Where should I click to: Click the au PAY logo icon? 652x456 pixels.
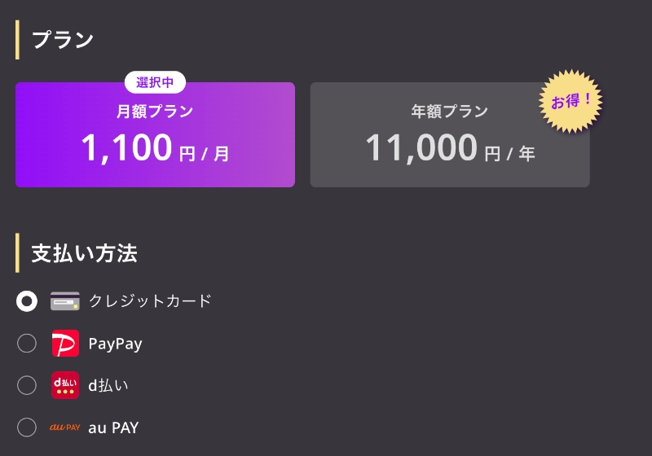(65, 427)
